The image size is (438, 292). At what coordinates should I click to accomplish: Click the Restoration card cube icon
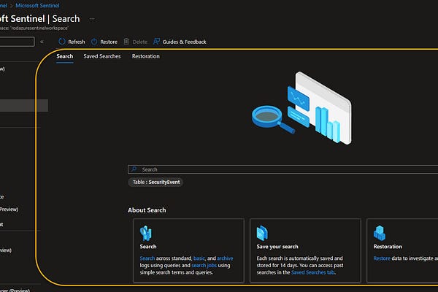pos(380,233)
